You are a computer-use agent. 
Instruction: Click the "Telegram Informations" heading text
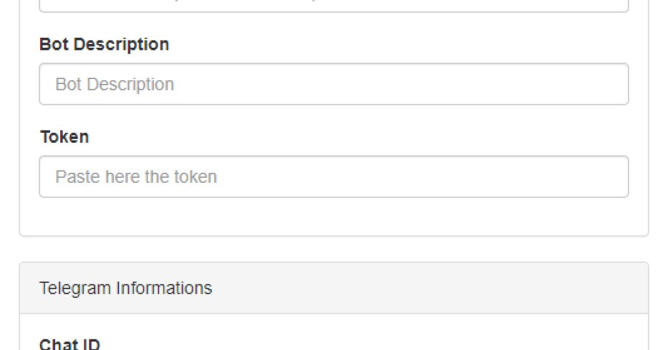coord(125,288)
